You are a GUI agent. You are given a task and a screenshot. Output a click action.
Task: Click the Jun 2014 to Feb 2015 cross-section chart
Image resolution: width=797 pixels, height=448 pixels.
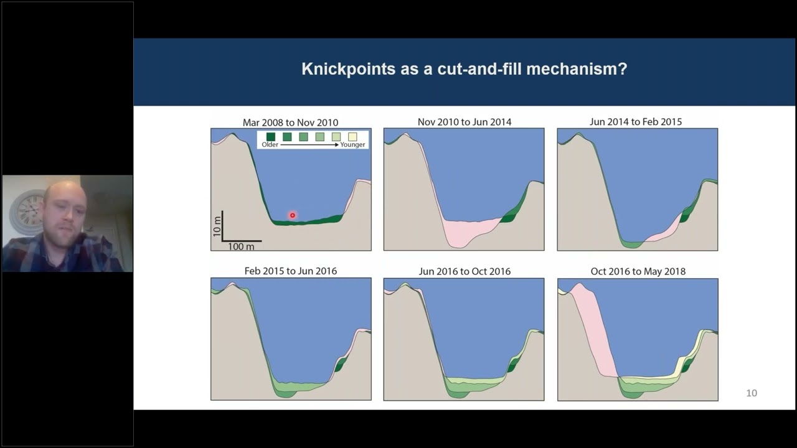638,189
